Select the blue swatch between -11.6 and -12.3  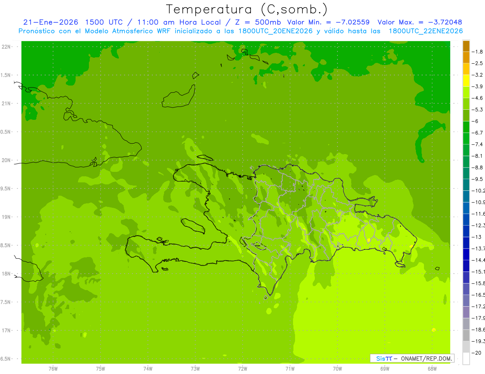click(466, 220)
